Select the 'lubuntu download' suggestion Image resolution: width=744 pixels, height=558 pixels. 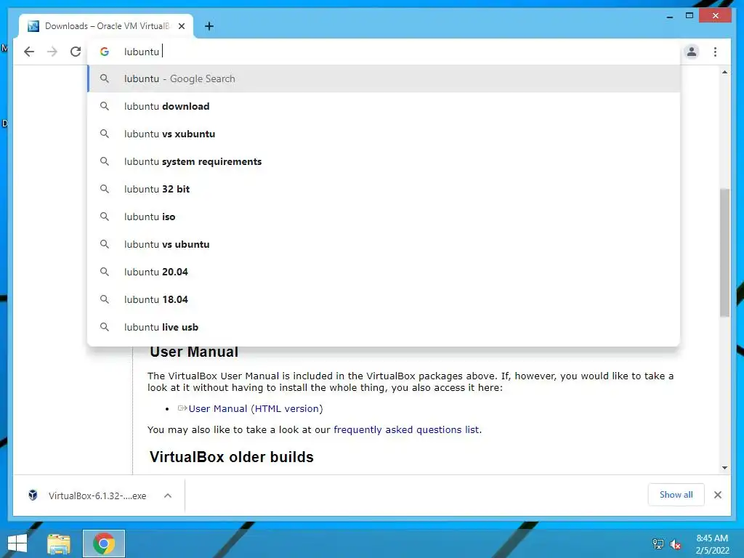click(x=384, y=106)
